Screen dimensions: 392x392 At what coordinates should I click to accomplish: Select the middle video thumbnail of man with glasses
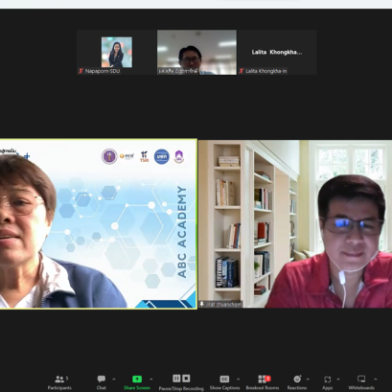coord(196,53)
